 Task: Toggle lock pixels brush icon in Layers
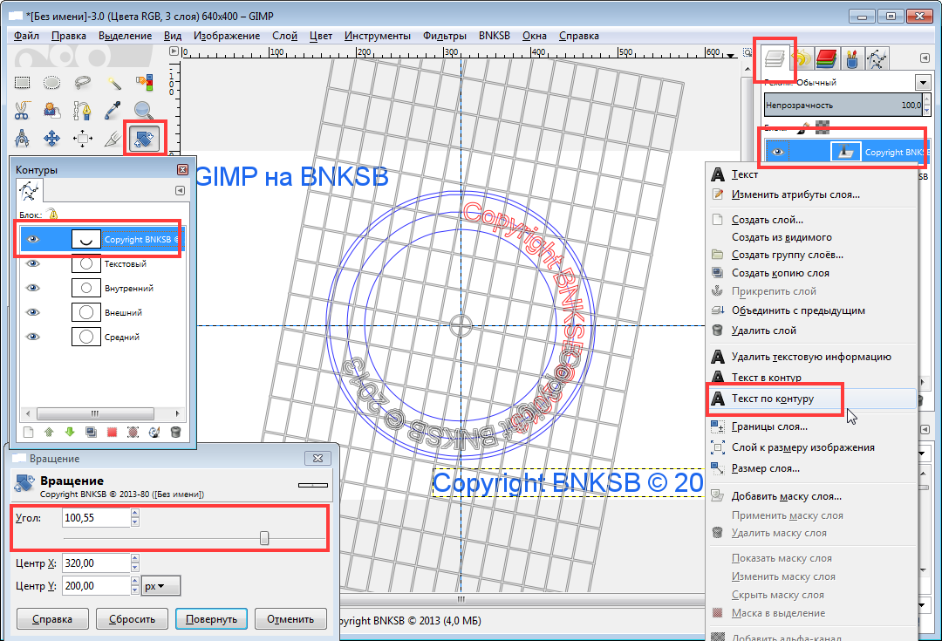[x=802, y=127]
